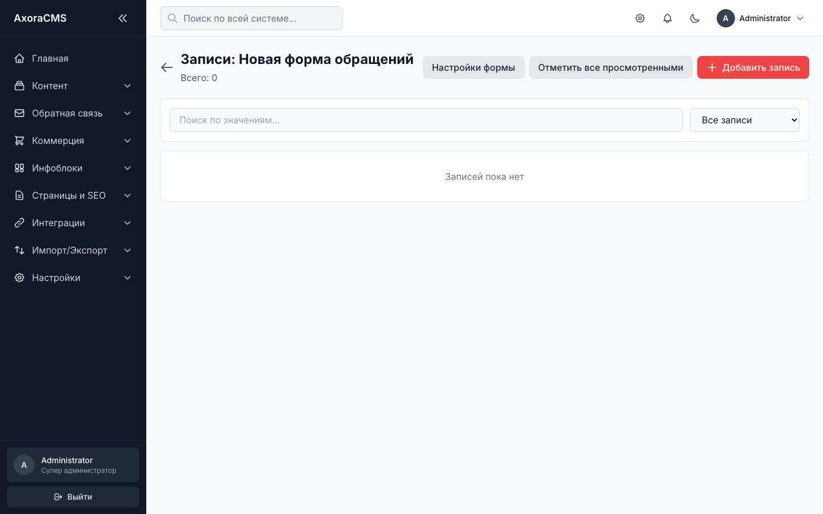Click the Интеграции link icon
Screen dimensions: 823x514
[x=19, y=223]
